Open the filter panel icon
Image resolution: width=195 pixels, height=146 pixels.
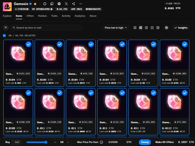click(x=6, y=28)
